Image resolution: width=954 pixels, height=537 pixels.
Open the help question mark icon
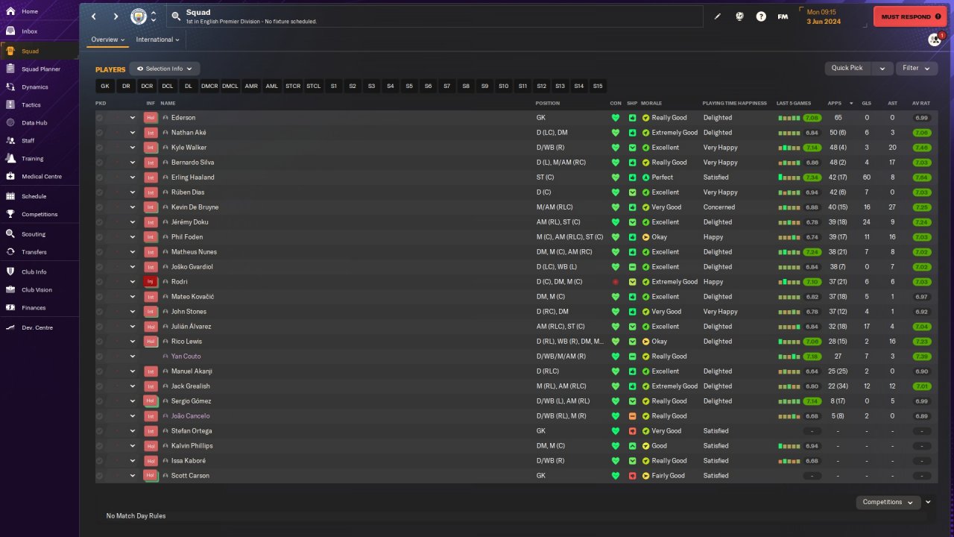point(761,16)
